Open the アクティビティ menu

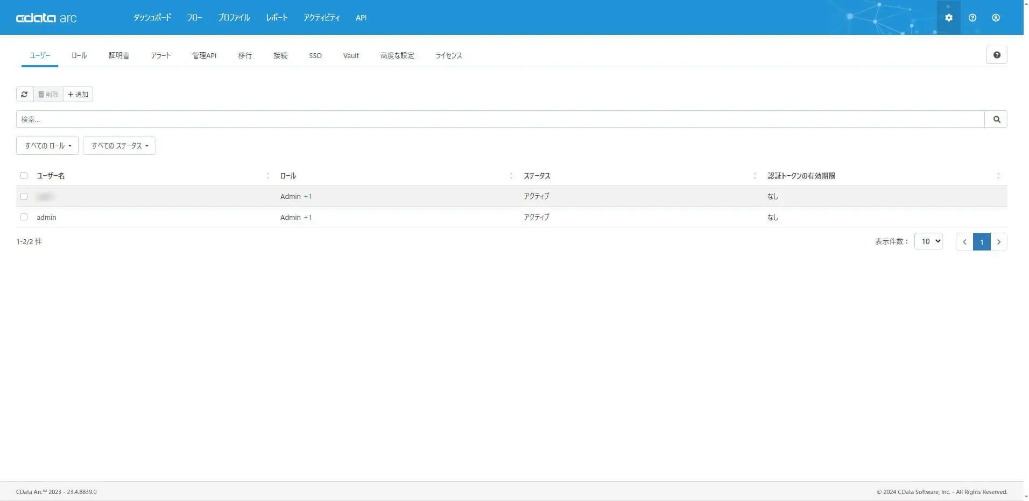(321, 18)
